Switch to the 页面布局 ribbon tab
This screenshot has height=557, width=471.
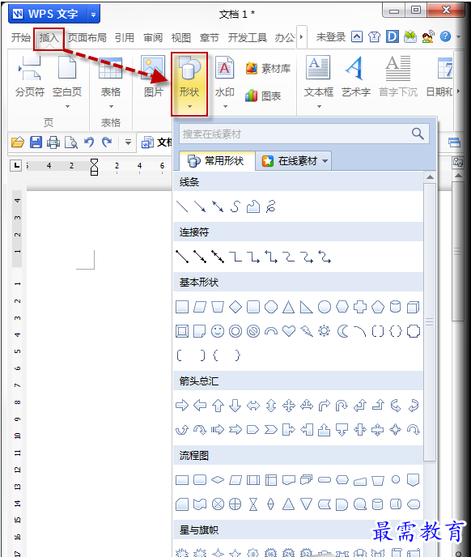click(x=87, y=37)
